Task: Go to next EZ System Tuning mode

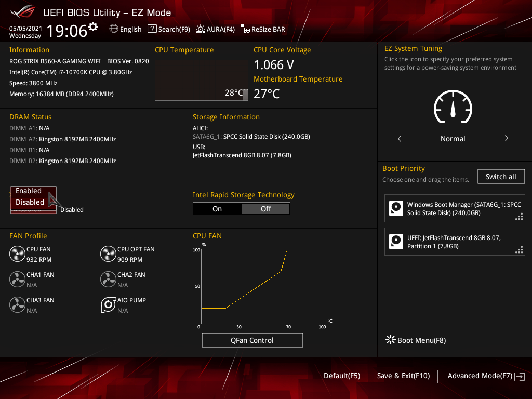Action: pyautogui.click(x=506, y=138)
